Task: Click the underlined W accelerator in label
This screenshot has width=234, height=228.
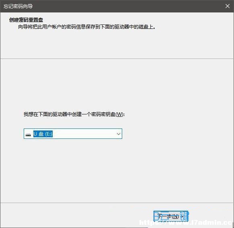Action: point(119,114)
